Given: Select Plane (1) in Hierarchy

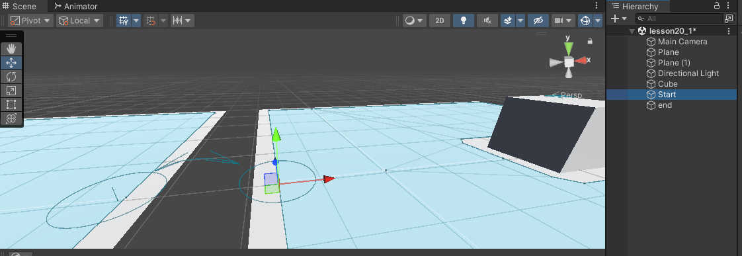Looking at the screenshot, I should (x=671, y=63).
